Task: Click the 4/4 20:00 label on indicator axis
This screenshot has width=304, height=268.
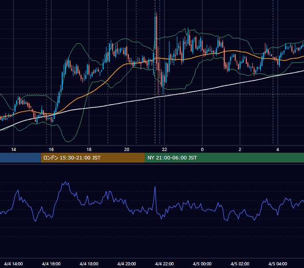Action: [127, 264]
